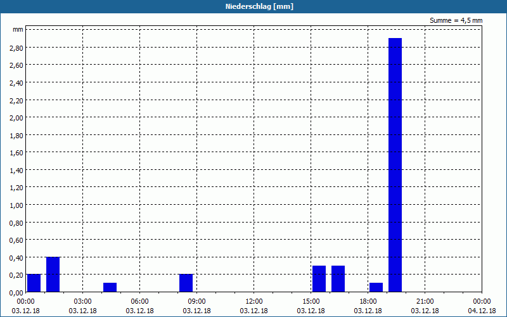Select the 0,10 mm bar after 18:00

tap(376, 288)
